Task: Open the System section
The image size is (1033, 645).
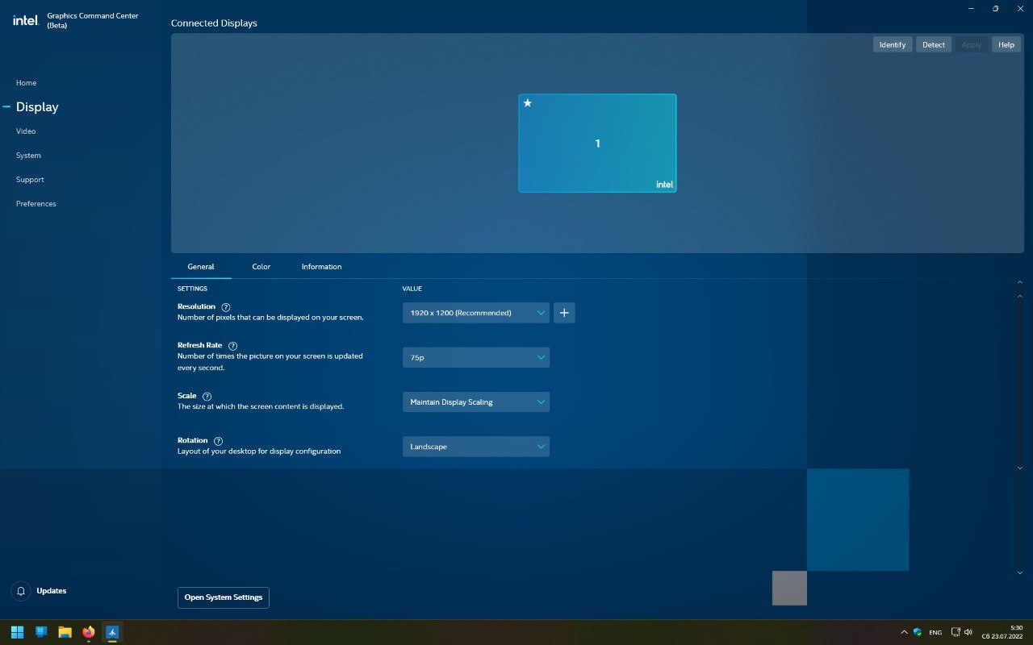Action: (28, 156)
